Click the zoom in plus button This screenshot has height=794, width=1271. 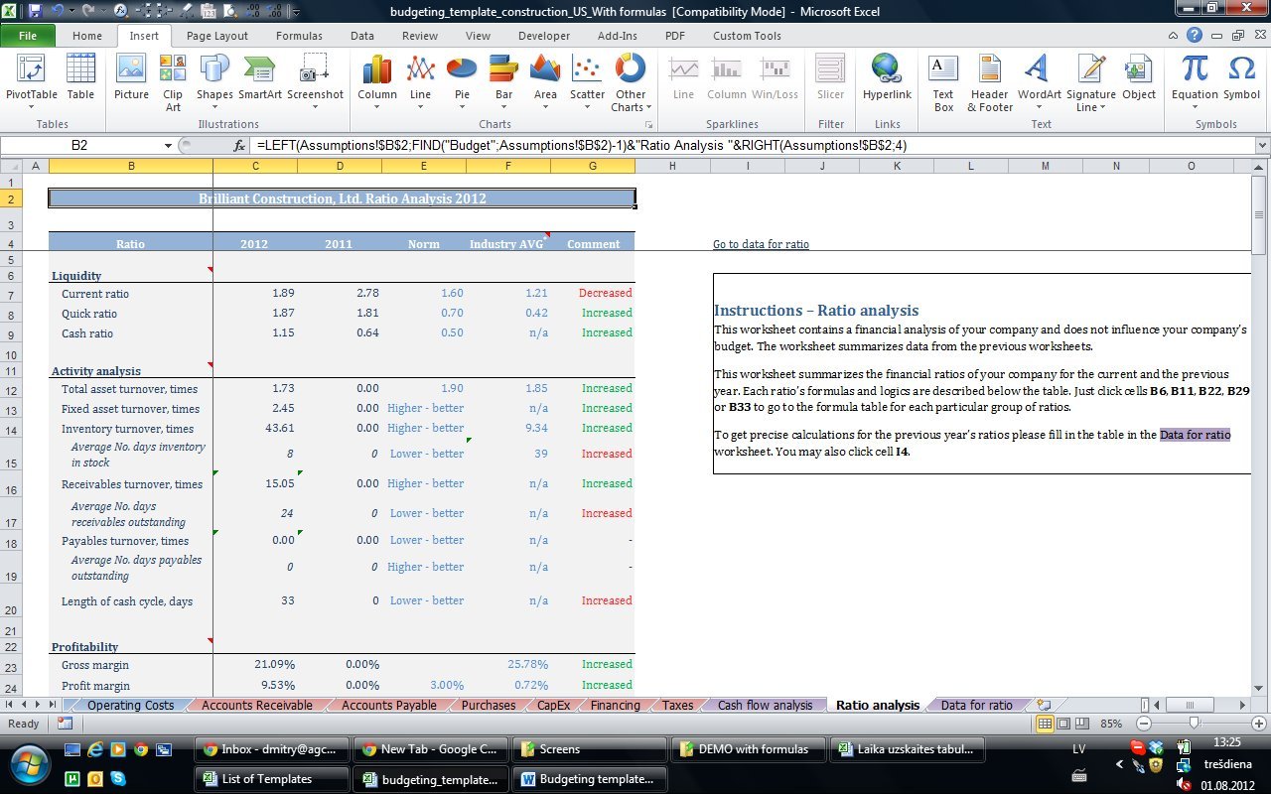pyautogui.click(x=1258, y=724)
